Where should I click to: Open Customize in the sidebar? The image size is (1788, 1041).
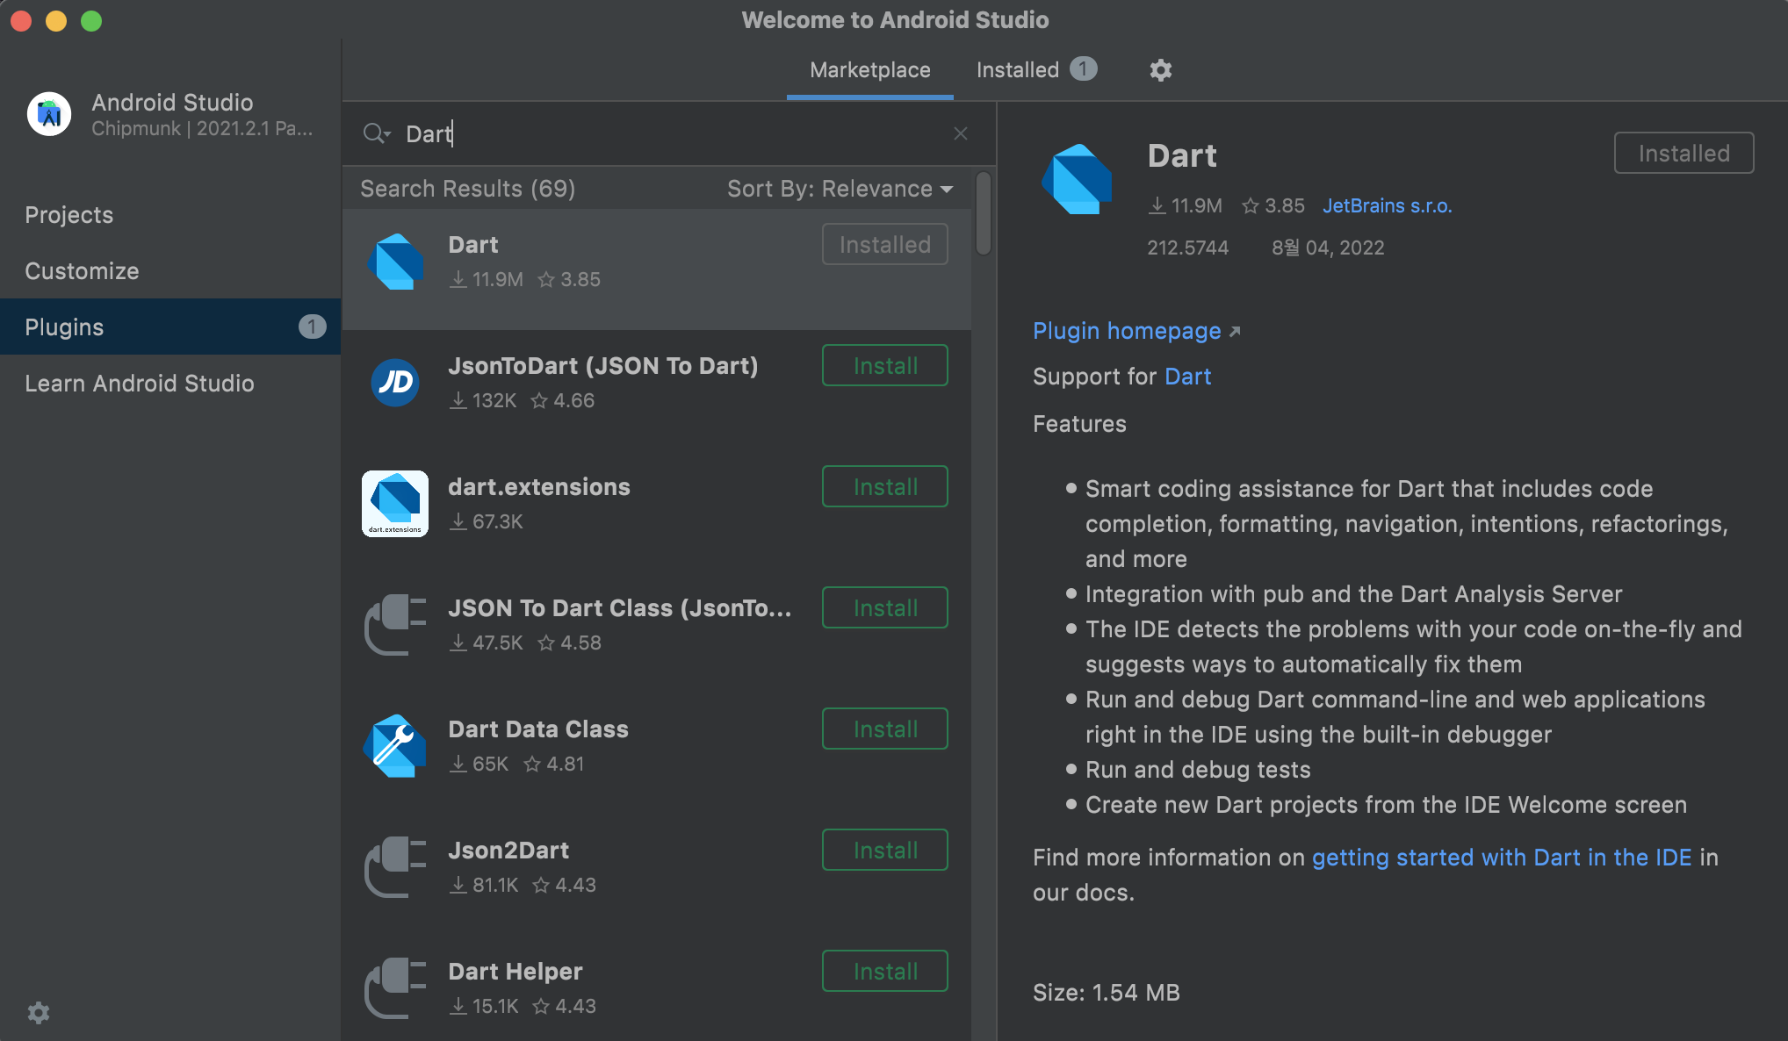tap(82, 271)
